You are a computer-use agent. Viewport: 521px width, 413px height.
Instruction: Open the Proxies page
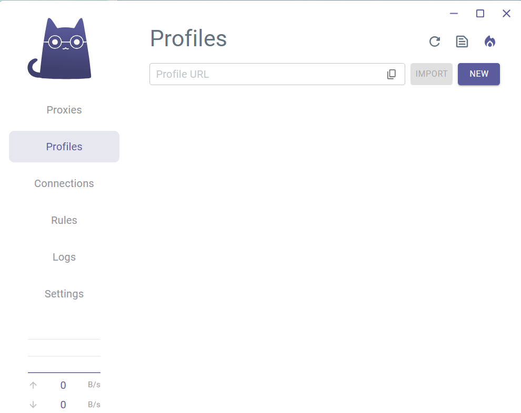point(64,110)
